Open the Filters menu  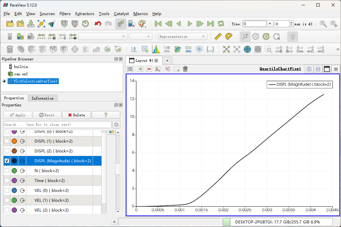tap(65, 14)
